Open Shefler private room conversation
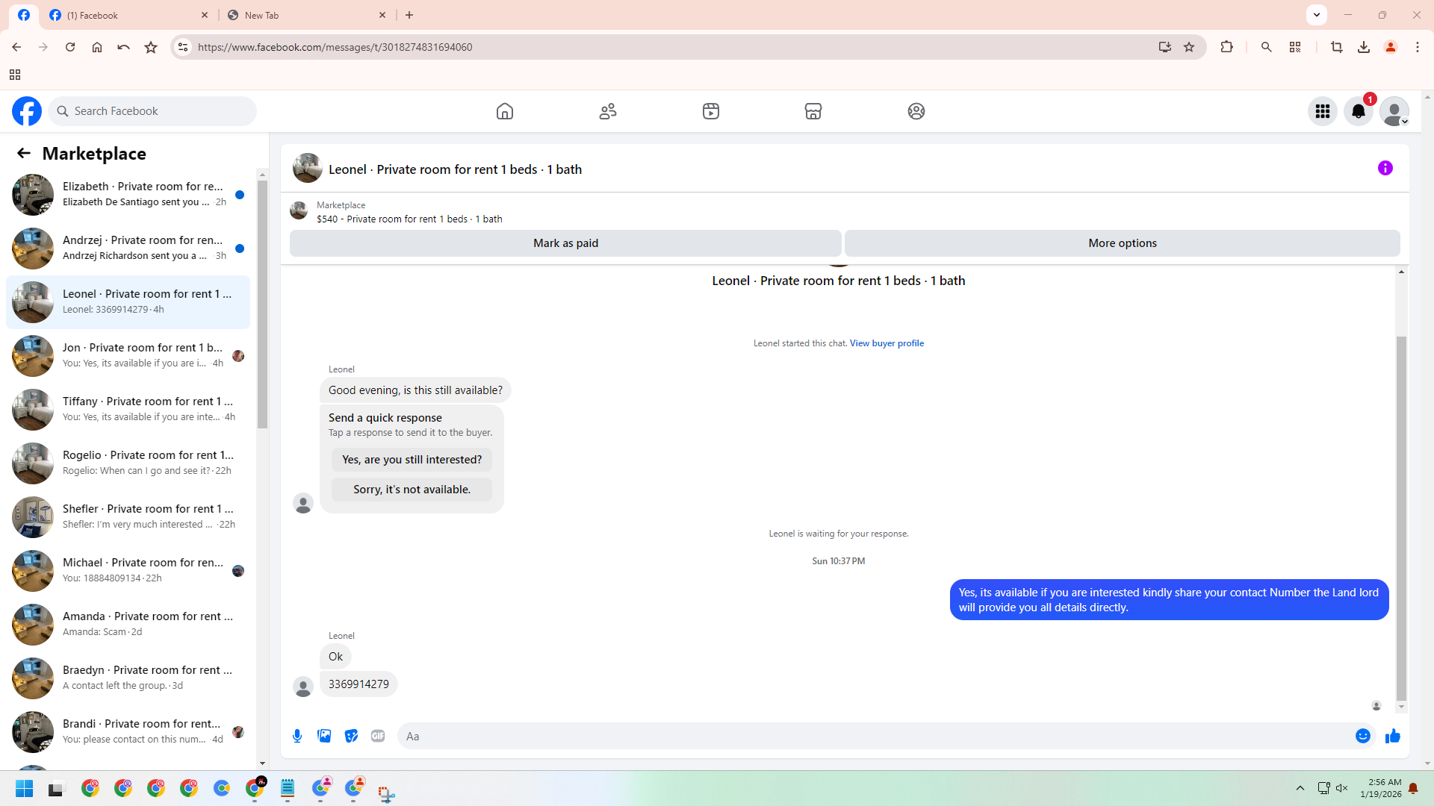Image resolution: width=1434 pixels, height=806 pixels. click(x=128, y=516)
